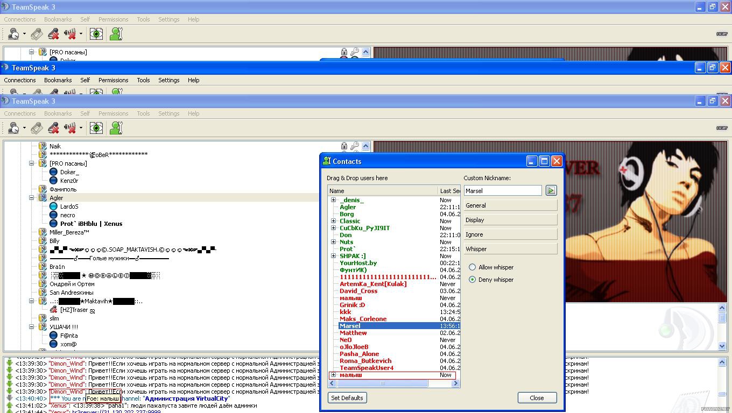Image resolution: width=732 pixels, height=413 pixels.
Task: Collapse the General section in Contacts
Action: click(510, 205)
